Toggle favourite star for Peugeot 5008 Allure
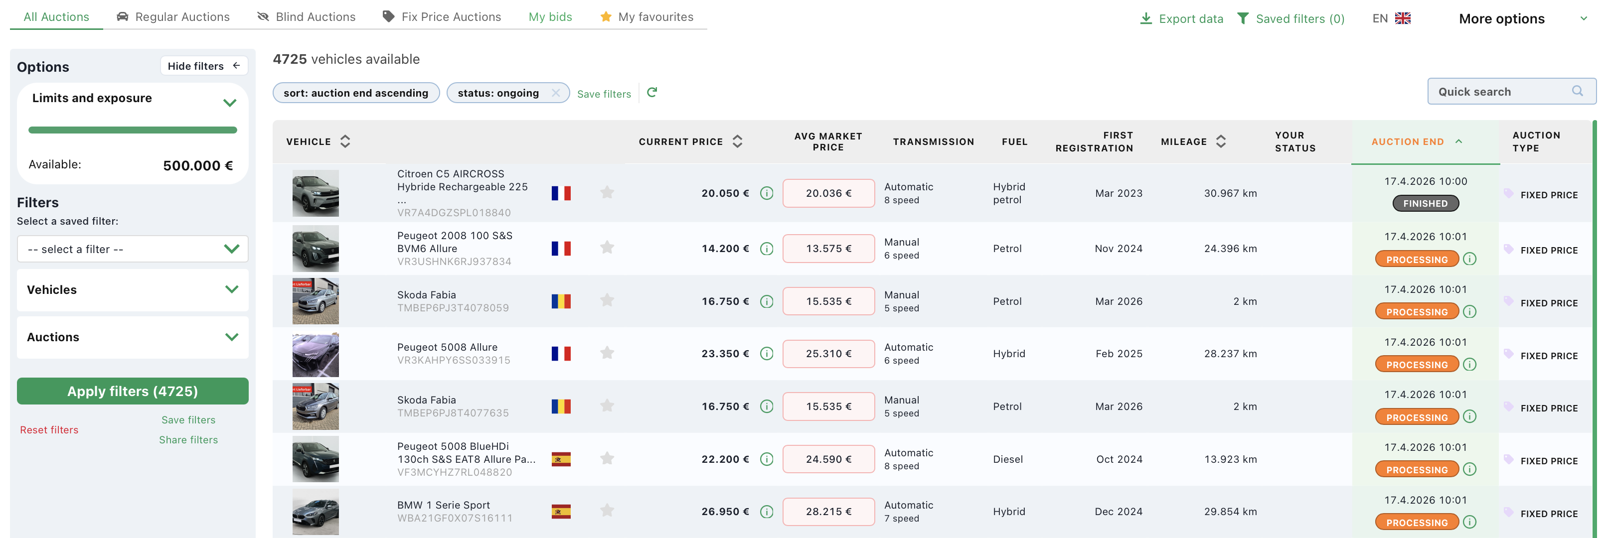The width and height of the screenshot is (1604, 538). pyautogui.click(x=607, y=353)
